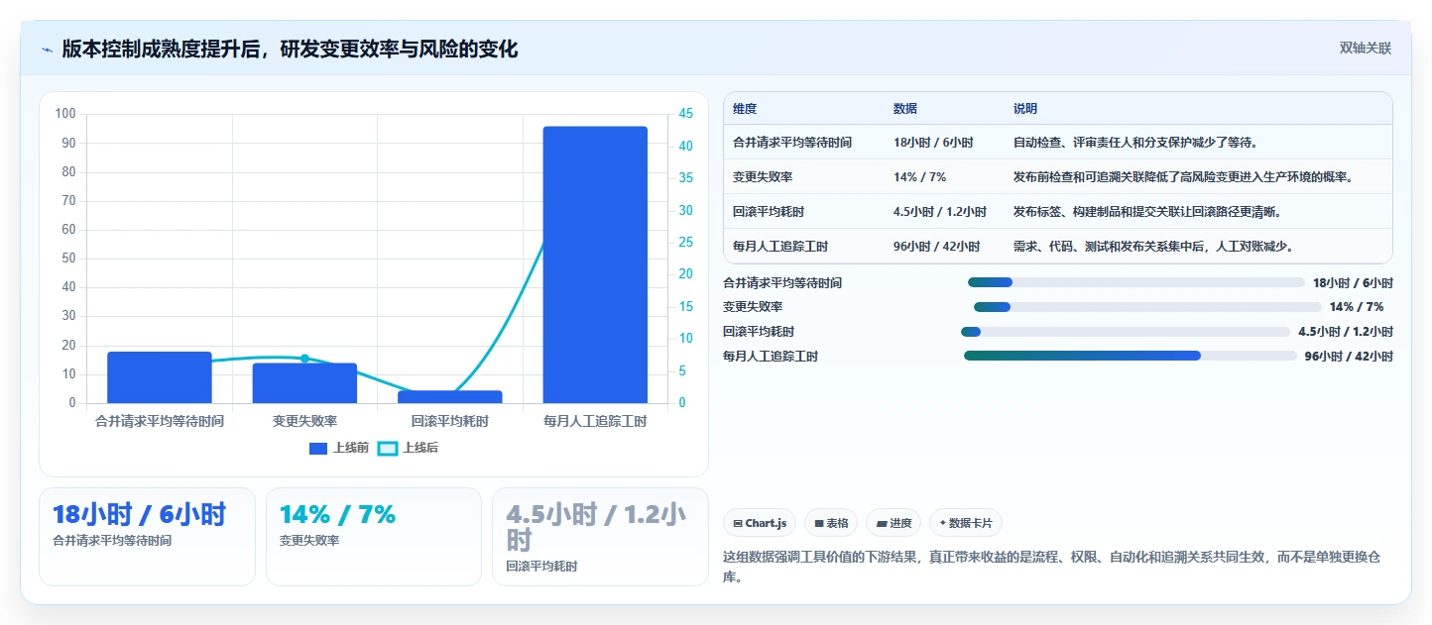The height and width of the screenshot is (625, 1432).
Task: Click table cell 96小时 / 42小时
Action: coord(936,247)
